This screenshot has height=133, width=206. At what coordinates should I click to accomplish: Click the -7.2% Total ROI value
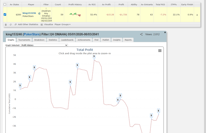[163, 15]
